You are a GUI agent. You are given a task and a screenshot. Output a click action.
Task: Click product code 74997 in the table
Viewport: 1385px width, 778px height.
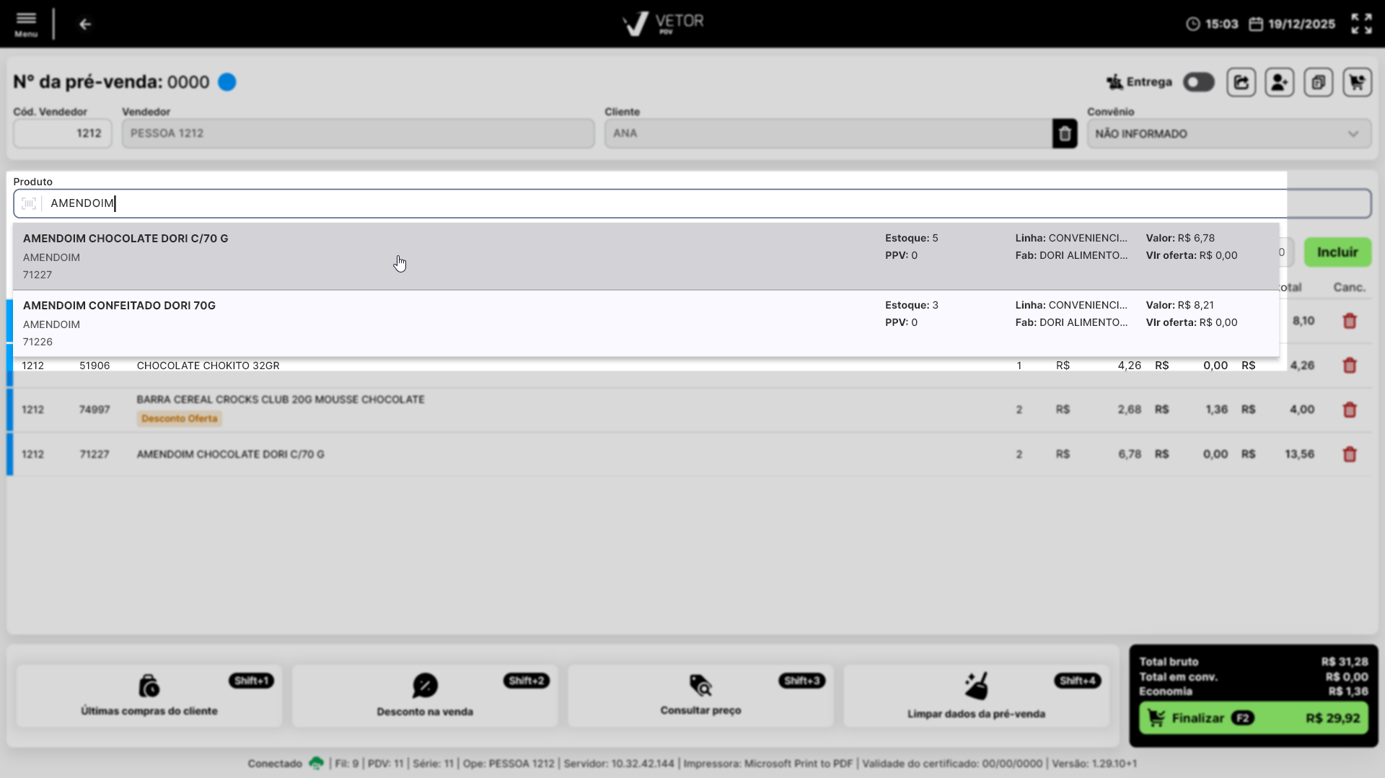click(94, 410)
